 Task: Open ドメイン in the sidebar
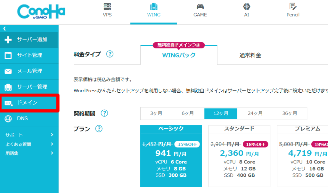pos(29,103)
